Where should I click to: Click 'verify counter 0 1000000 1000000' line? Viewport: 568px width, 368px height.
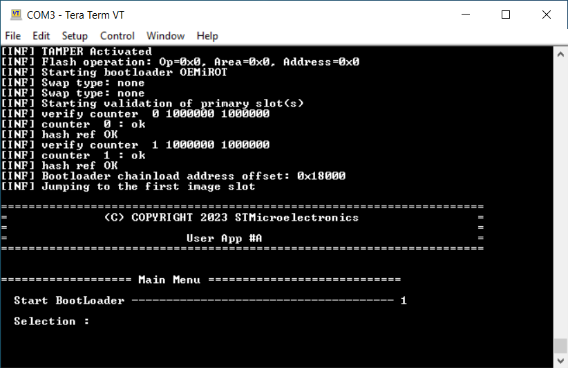click(x=135, y=114)
